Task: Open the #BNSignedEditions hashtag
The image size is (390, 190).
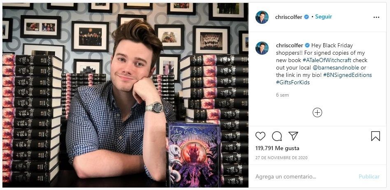Action: (x=348, y=75)
